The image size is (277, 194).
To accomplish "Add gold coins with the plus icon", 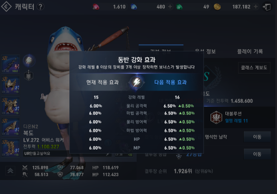I will coord(255,7).
